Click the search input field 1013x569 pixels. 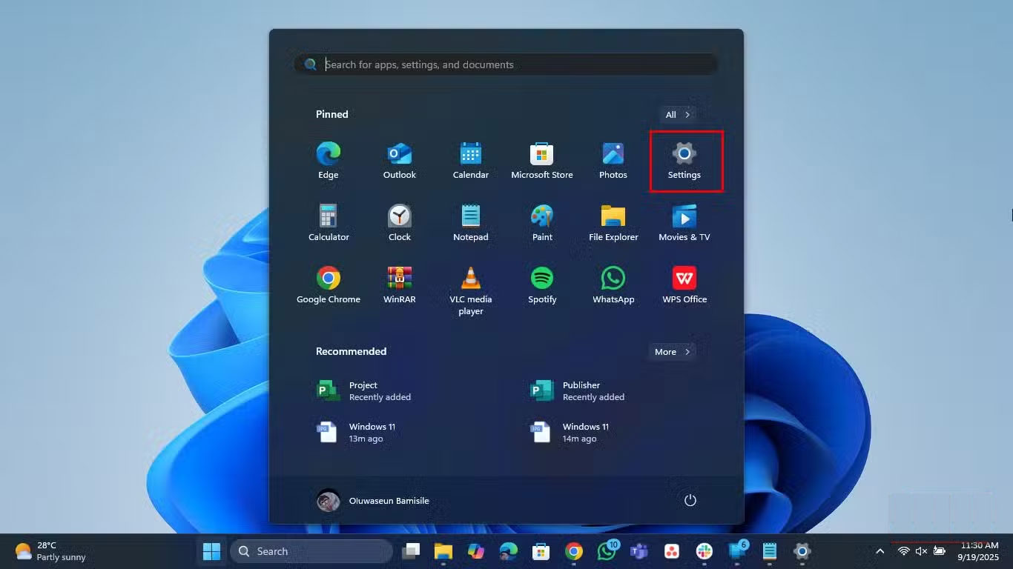click(x=506, y=64)
